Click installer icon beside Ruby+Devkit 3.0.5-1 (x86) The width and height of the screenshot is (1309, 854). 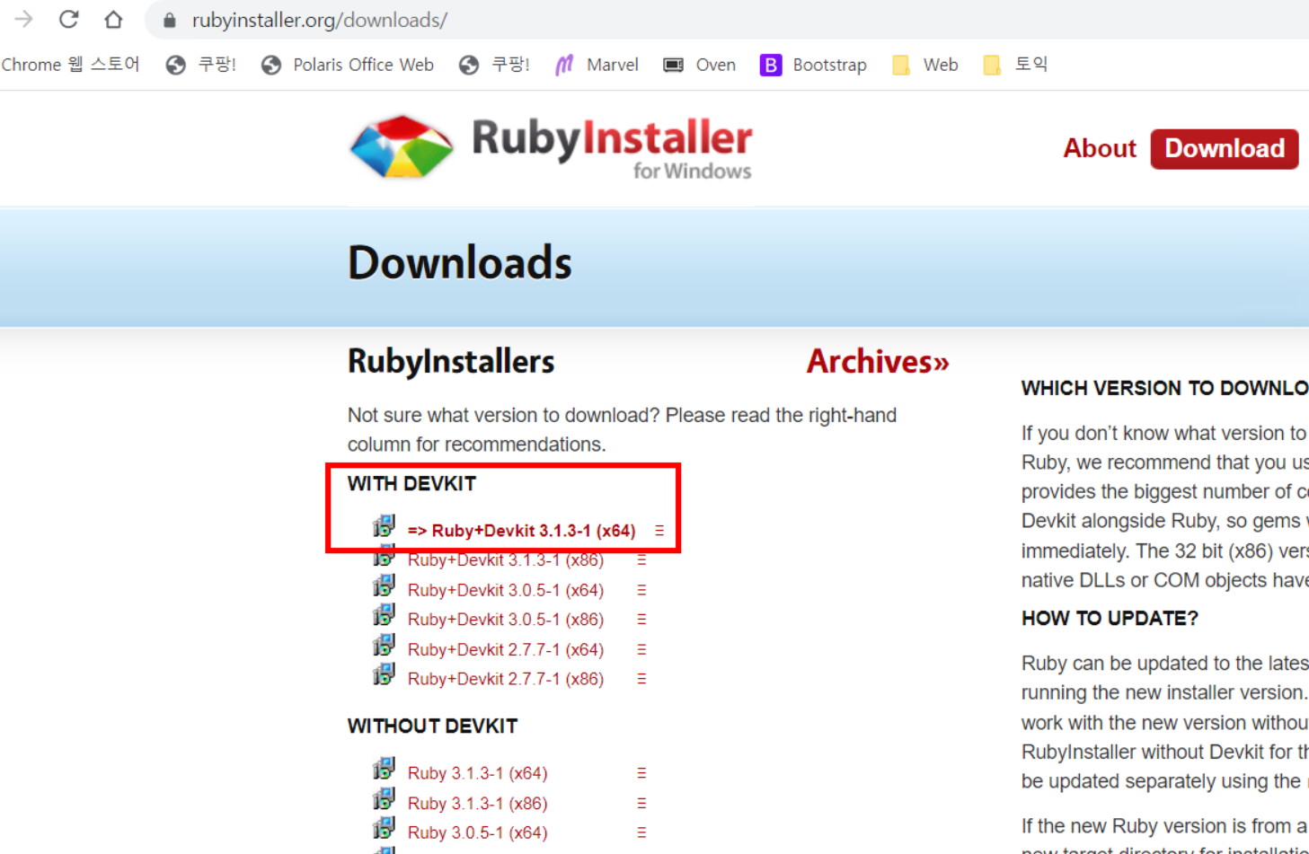[x=384, y=616]
